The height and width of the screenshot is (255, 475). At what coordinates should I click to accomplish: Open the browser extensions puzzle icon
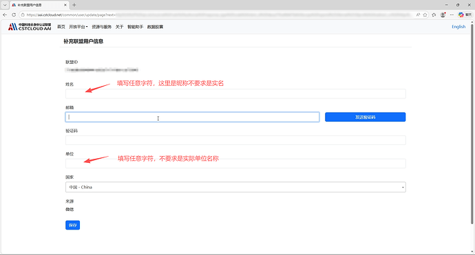tap(434, 14)
